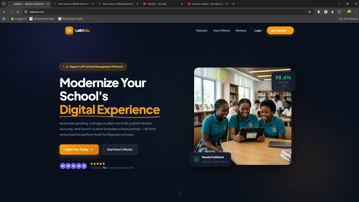Click the 98.6% Pass Rate card
Image resolution: width=359 pixels, height=202 pixels.
pyautogui.click(x=283, y=81)
